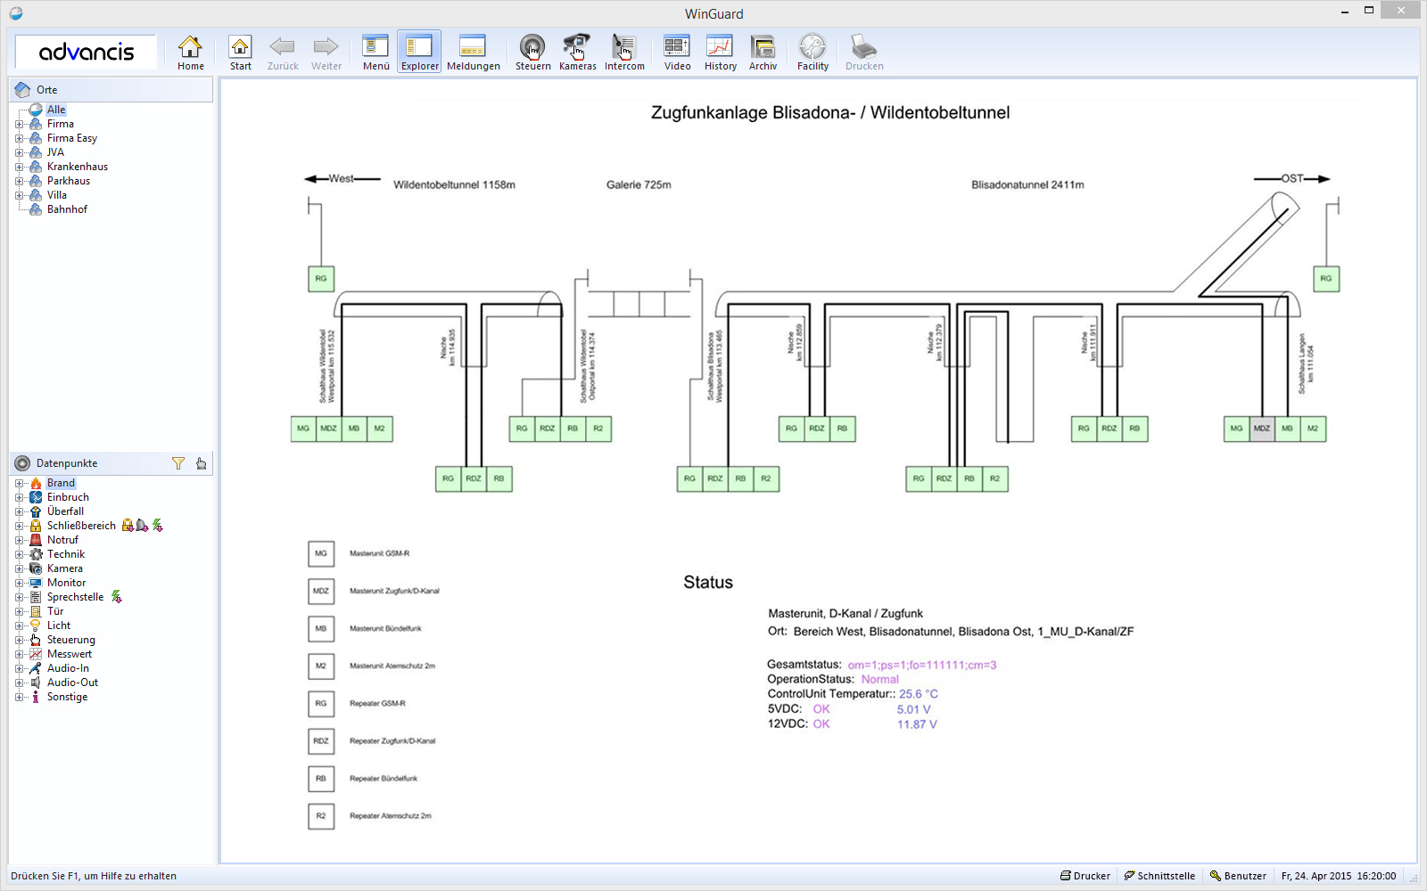Open the Archiv toolbar item
The width and height of the screenshot is (1427, 891).
click(x=763, y=53)
